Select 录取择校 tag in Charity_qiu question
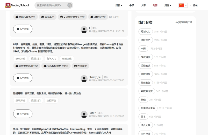 [20, 58]
